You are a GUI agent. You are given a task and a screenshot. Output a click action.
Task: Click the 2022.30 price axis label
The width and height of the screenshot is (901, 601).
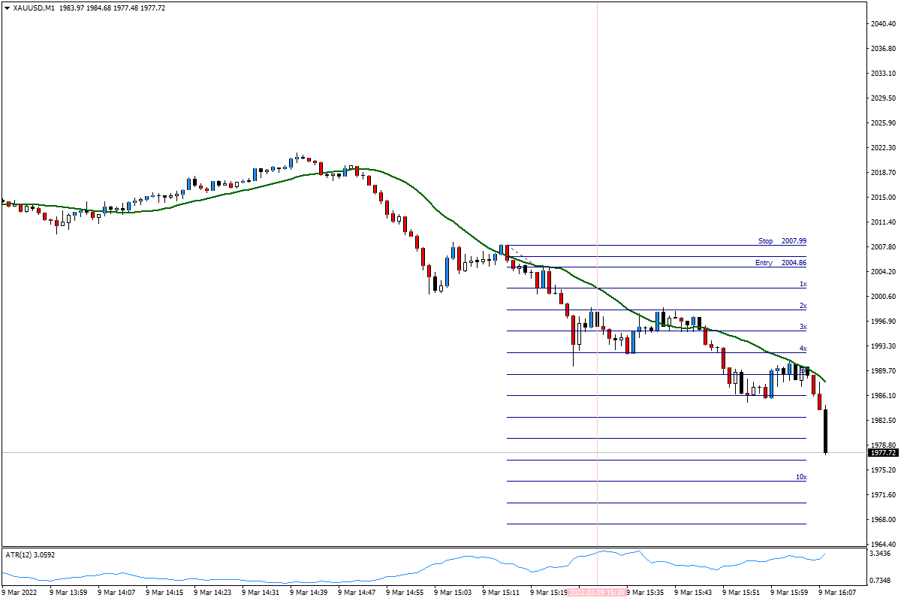(x=884, y=148)
